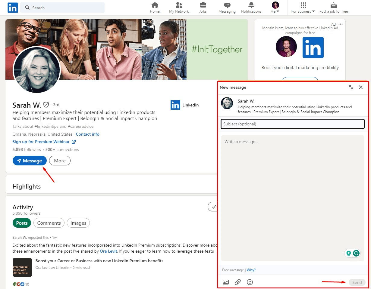Minimize the New message window
371x289 pixels.
pos(351,87)
